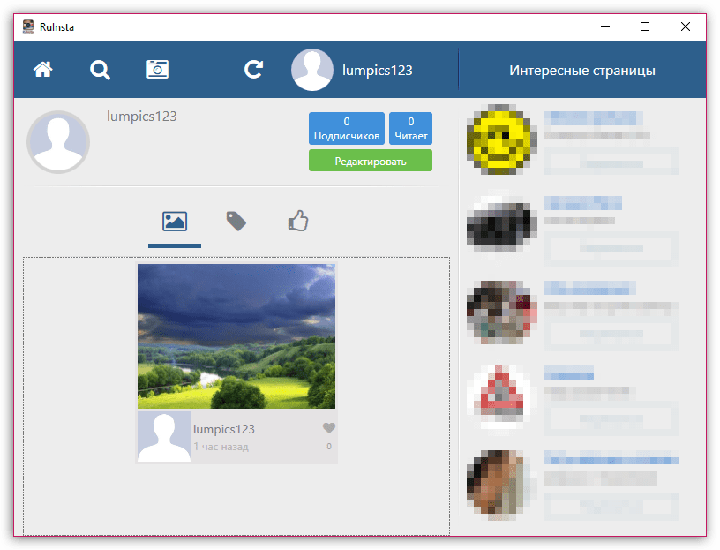Image resolution: width=720 pixels, height=550 pixels.
Task: Open the Интересные страницы heading
Action: point(581,71)
